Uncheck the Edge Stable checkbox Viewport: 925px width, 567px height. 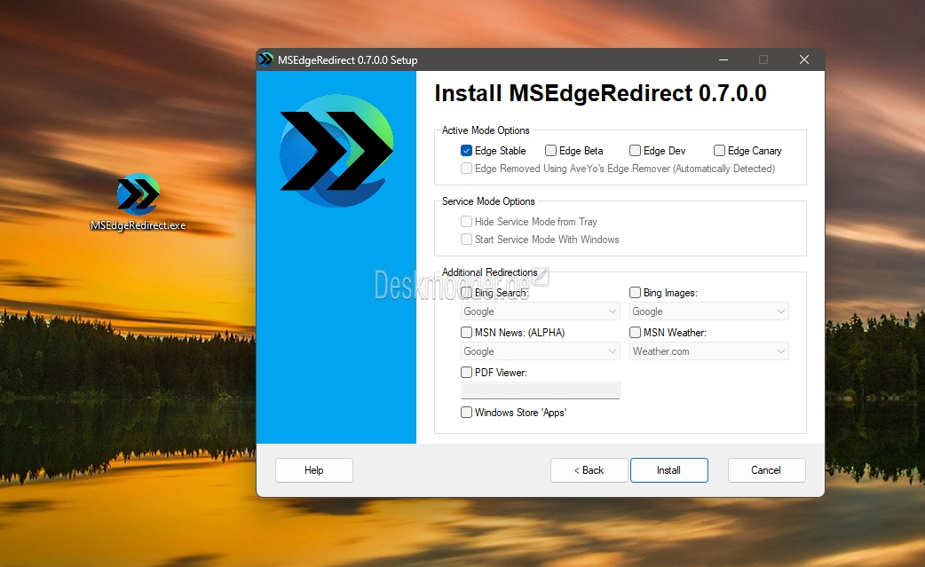click(x=466, y=151)
